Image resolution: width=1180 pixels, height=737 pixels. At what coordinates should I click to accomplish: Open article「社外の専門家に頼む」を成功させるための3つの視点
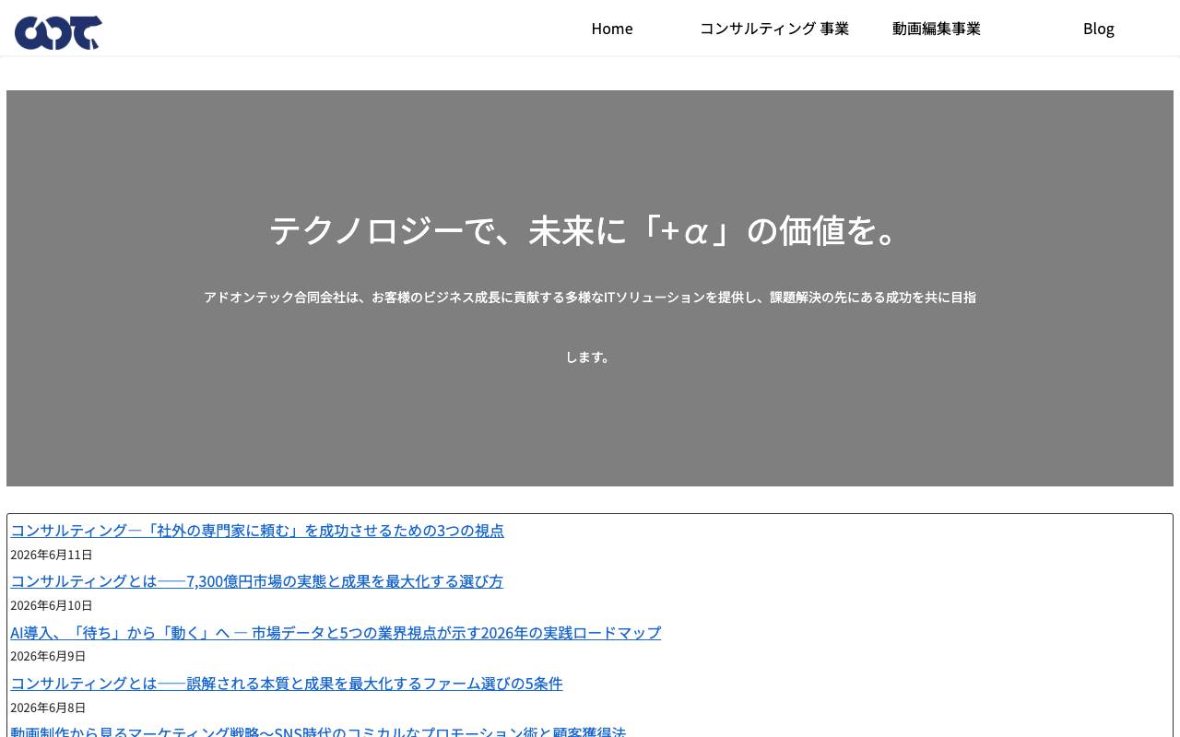(257, 531)
